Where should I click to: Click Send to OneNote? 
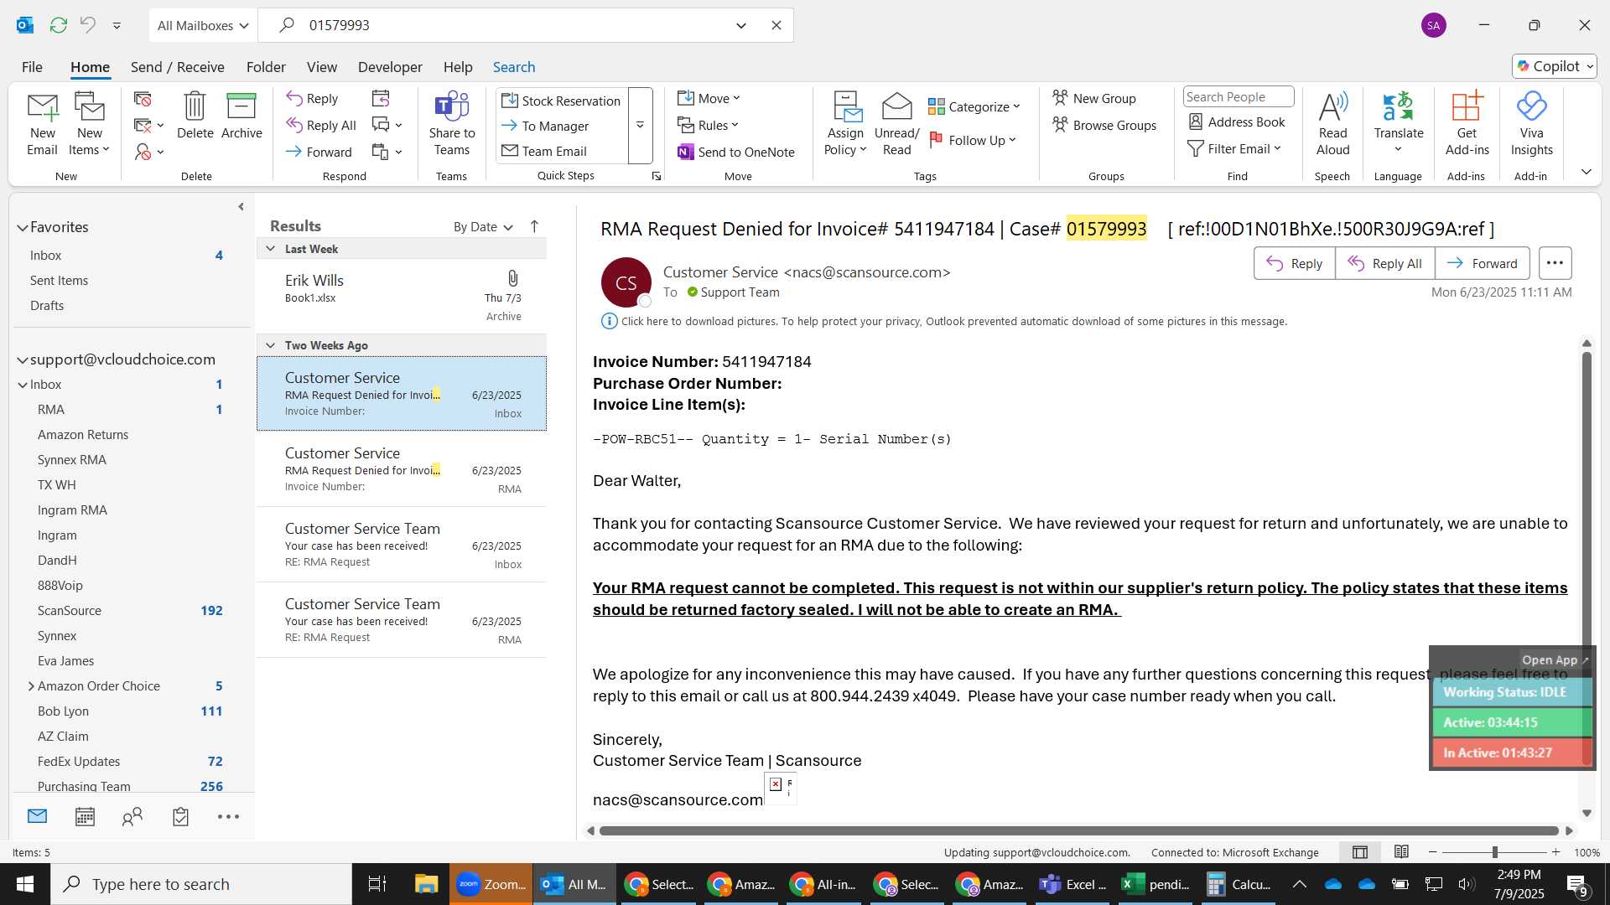tap(736, 152)
